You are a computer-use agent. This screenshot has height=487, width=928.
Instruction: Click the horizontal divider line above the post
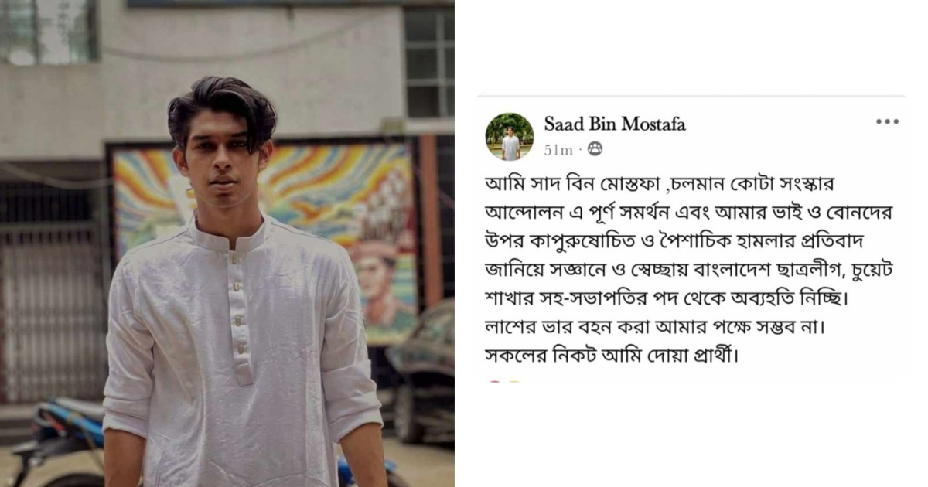[691, 97]
